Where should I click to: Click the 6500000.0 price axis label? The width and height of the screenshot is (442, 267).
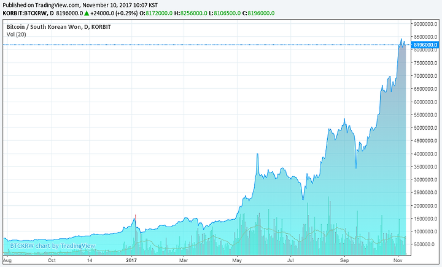click(x=425, y=89)
